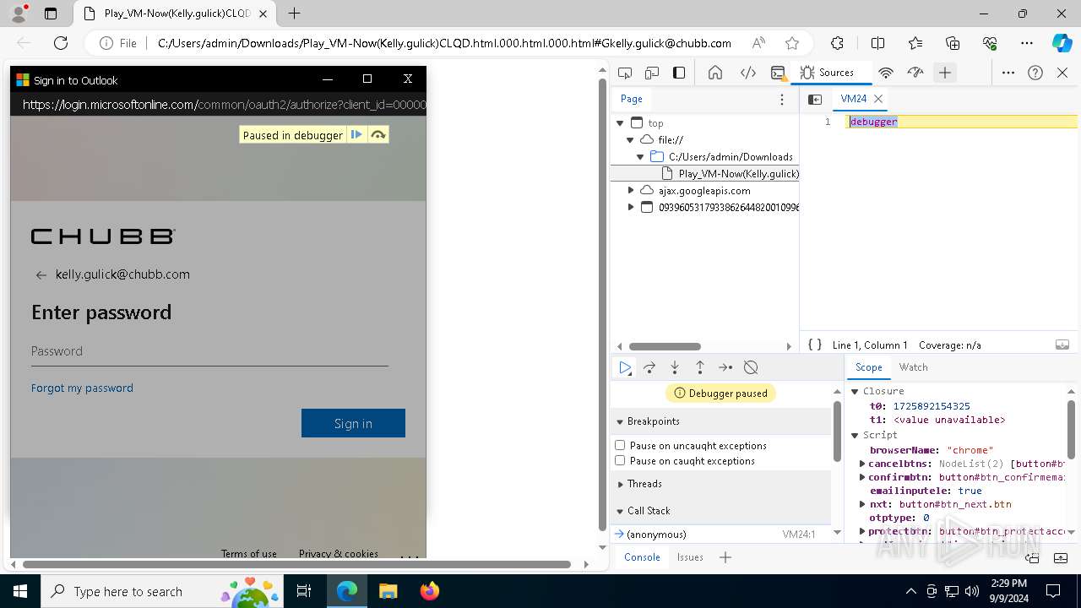Viewport: 1081px width, 608px height.
Task: Open the Issues drawer tab
Action: [x=690, y=557]
